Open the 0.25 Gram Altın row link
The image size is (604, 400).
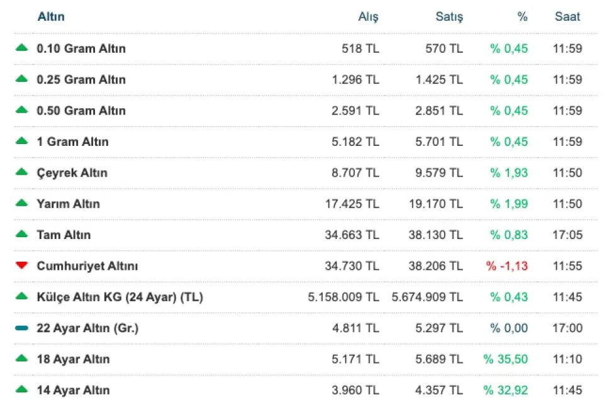81,79
